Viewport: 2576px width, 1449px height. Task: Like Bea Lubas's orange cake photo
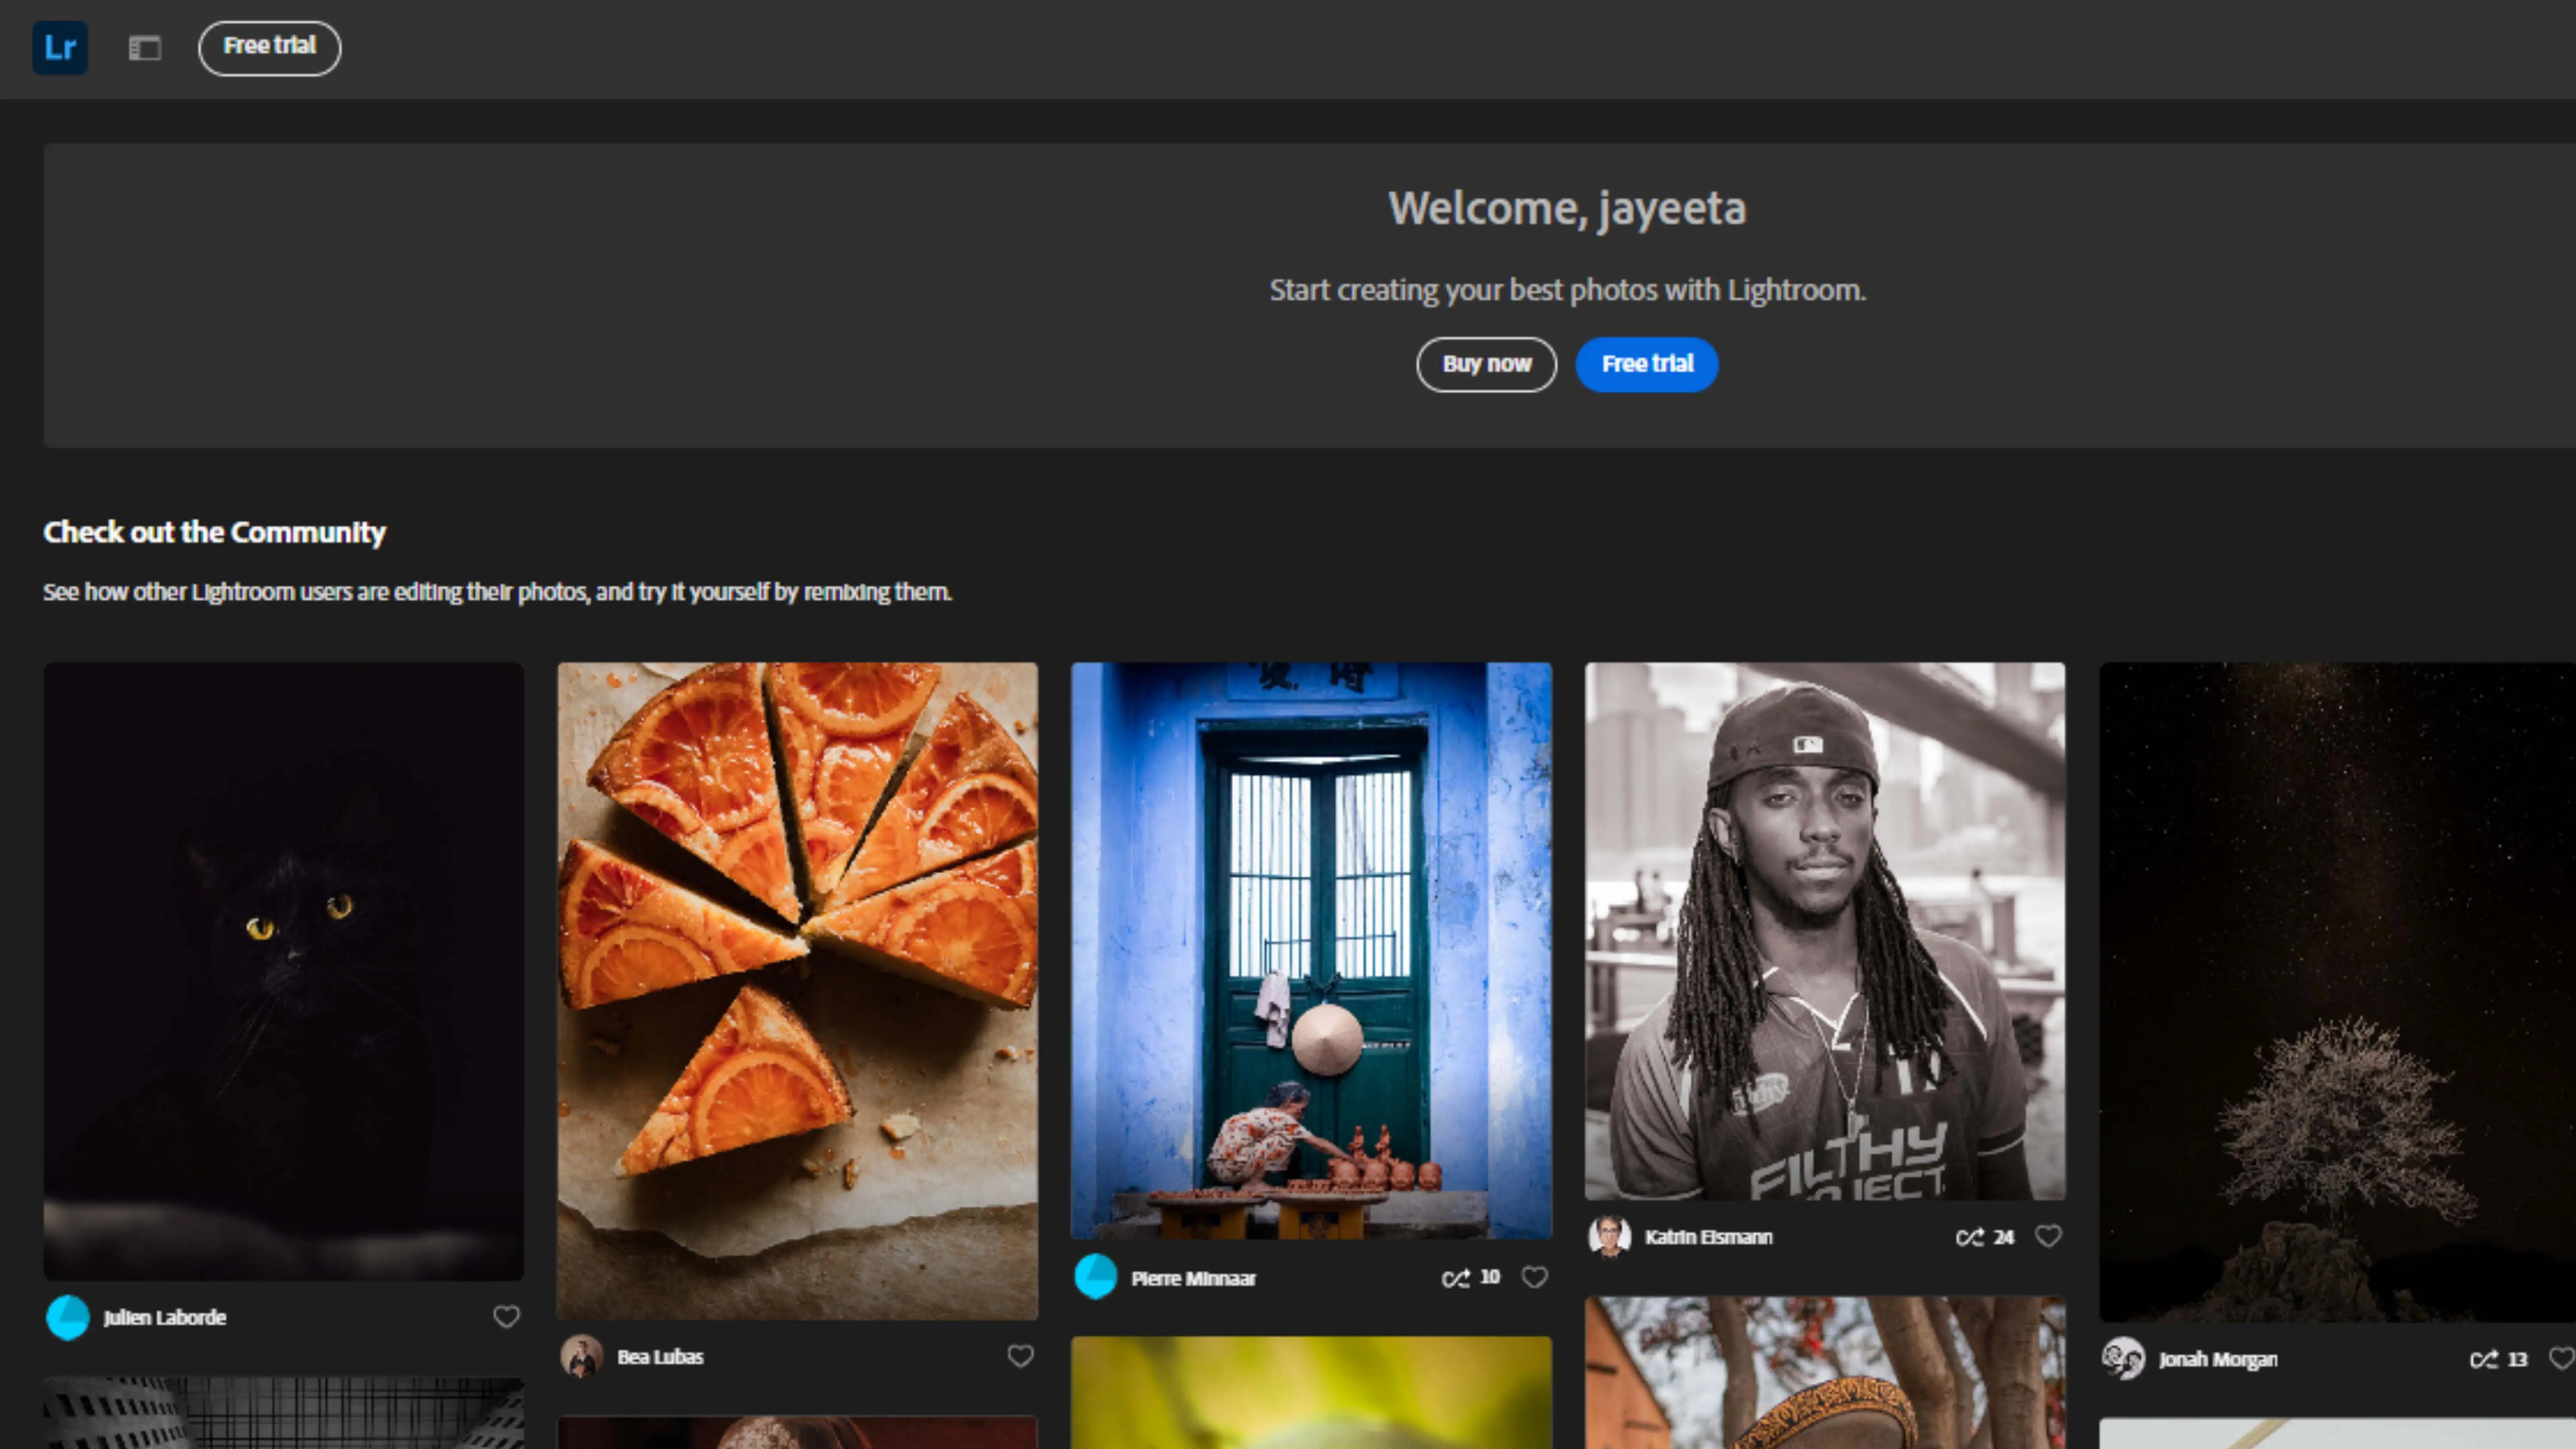1020,1356
